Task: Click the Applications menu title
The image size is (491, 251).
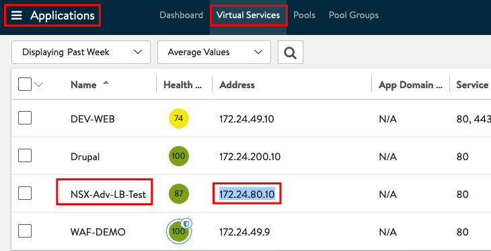Action: (63, 15)
